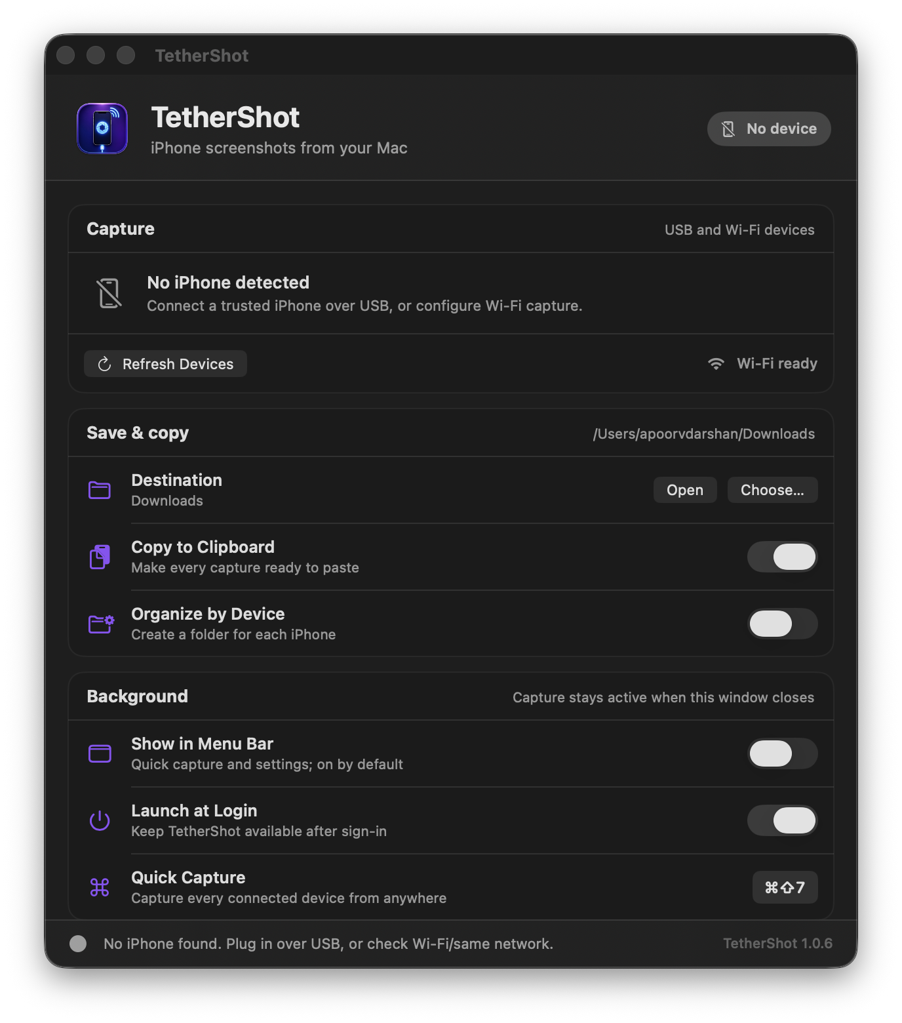The image size is (902, 1023).
Task: Click the crossed-phone icon inside No device pill
Action: pos(728,129)
